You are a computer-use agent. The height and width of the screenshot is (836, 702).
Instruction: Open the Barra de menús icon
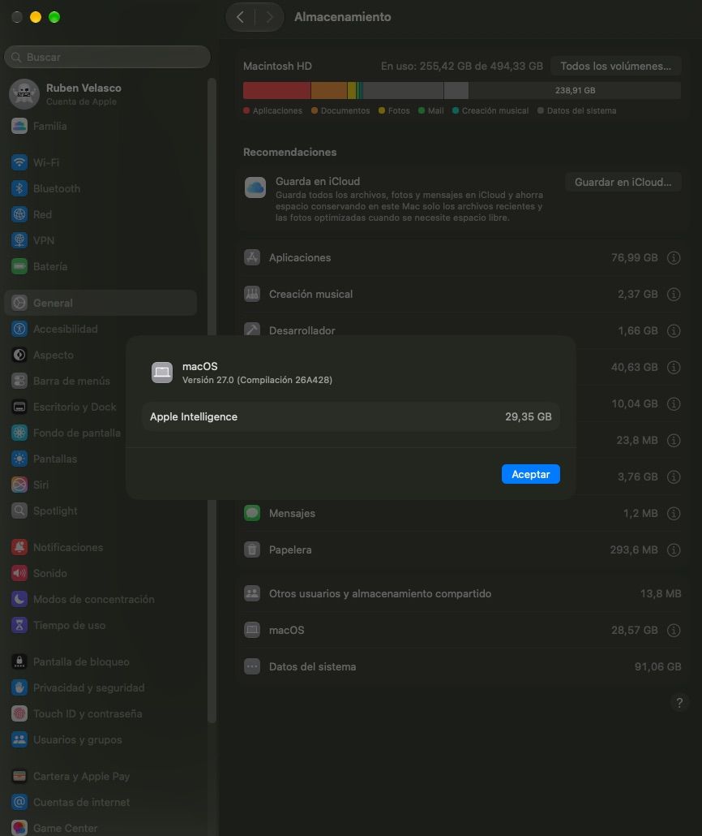pos(19,381)
